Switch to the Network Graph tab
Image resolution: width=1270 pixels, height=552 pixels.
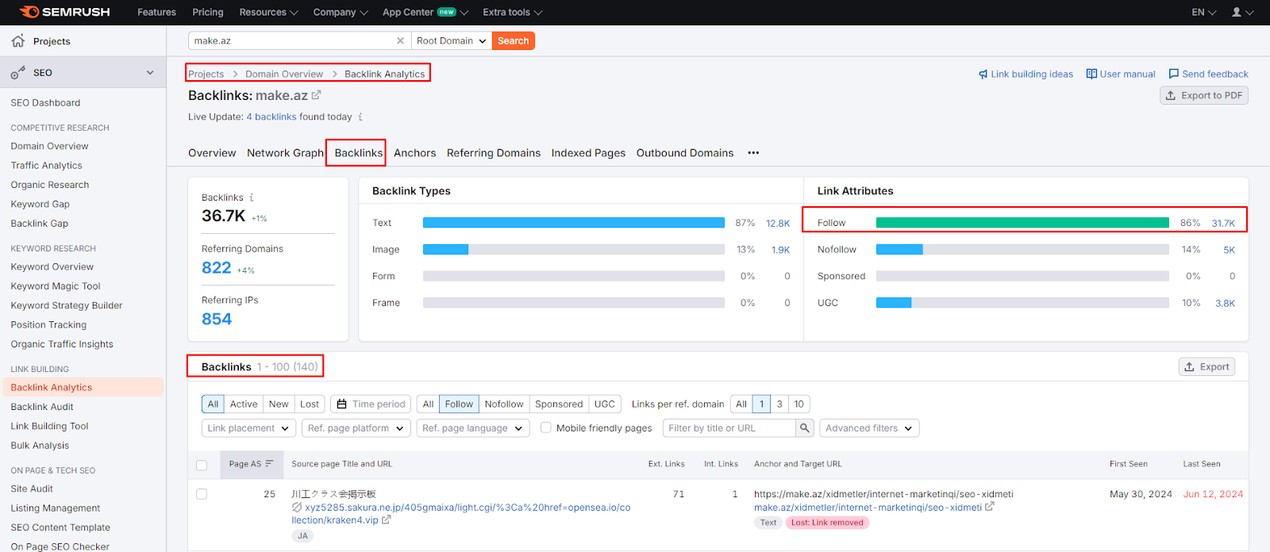pos(285,153)
